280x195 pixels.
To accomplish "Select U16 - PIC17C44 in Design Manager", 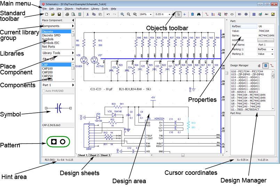I will click(247, 72).
